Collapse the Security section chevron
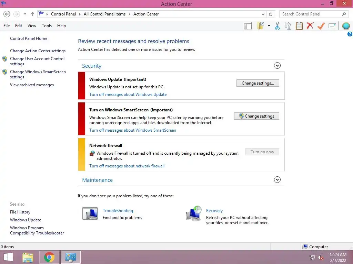The height and width of the screenshot is (264, 353). pyautogui.click(x=277, y=66)
